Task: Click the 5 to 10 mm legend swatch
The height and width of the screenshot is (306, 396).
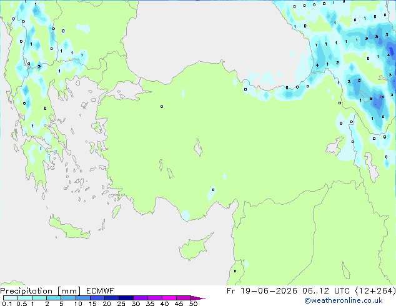Action: pyautogui.click(x=68, y=298)
